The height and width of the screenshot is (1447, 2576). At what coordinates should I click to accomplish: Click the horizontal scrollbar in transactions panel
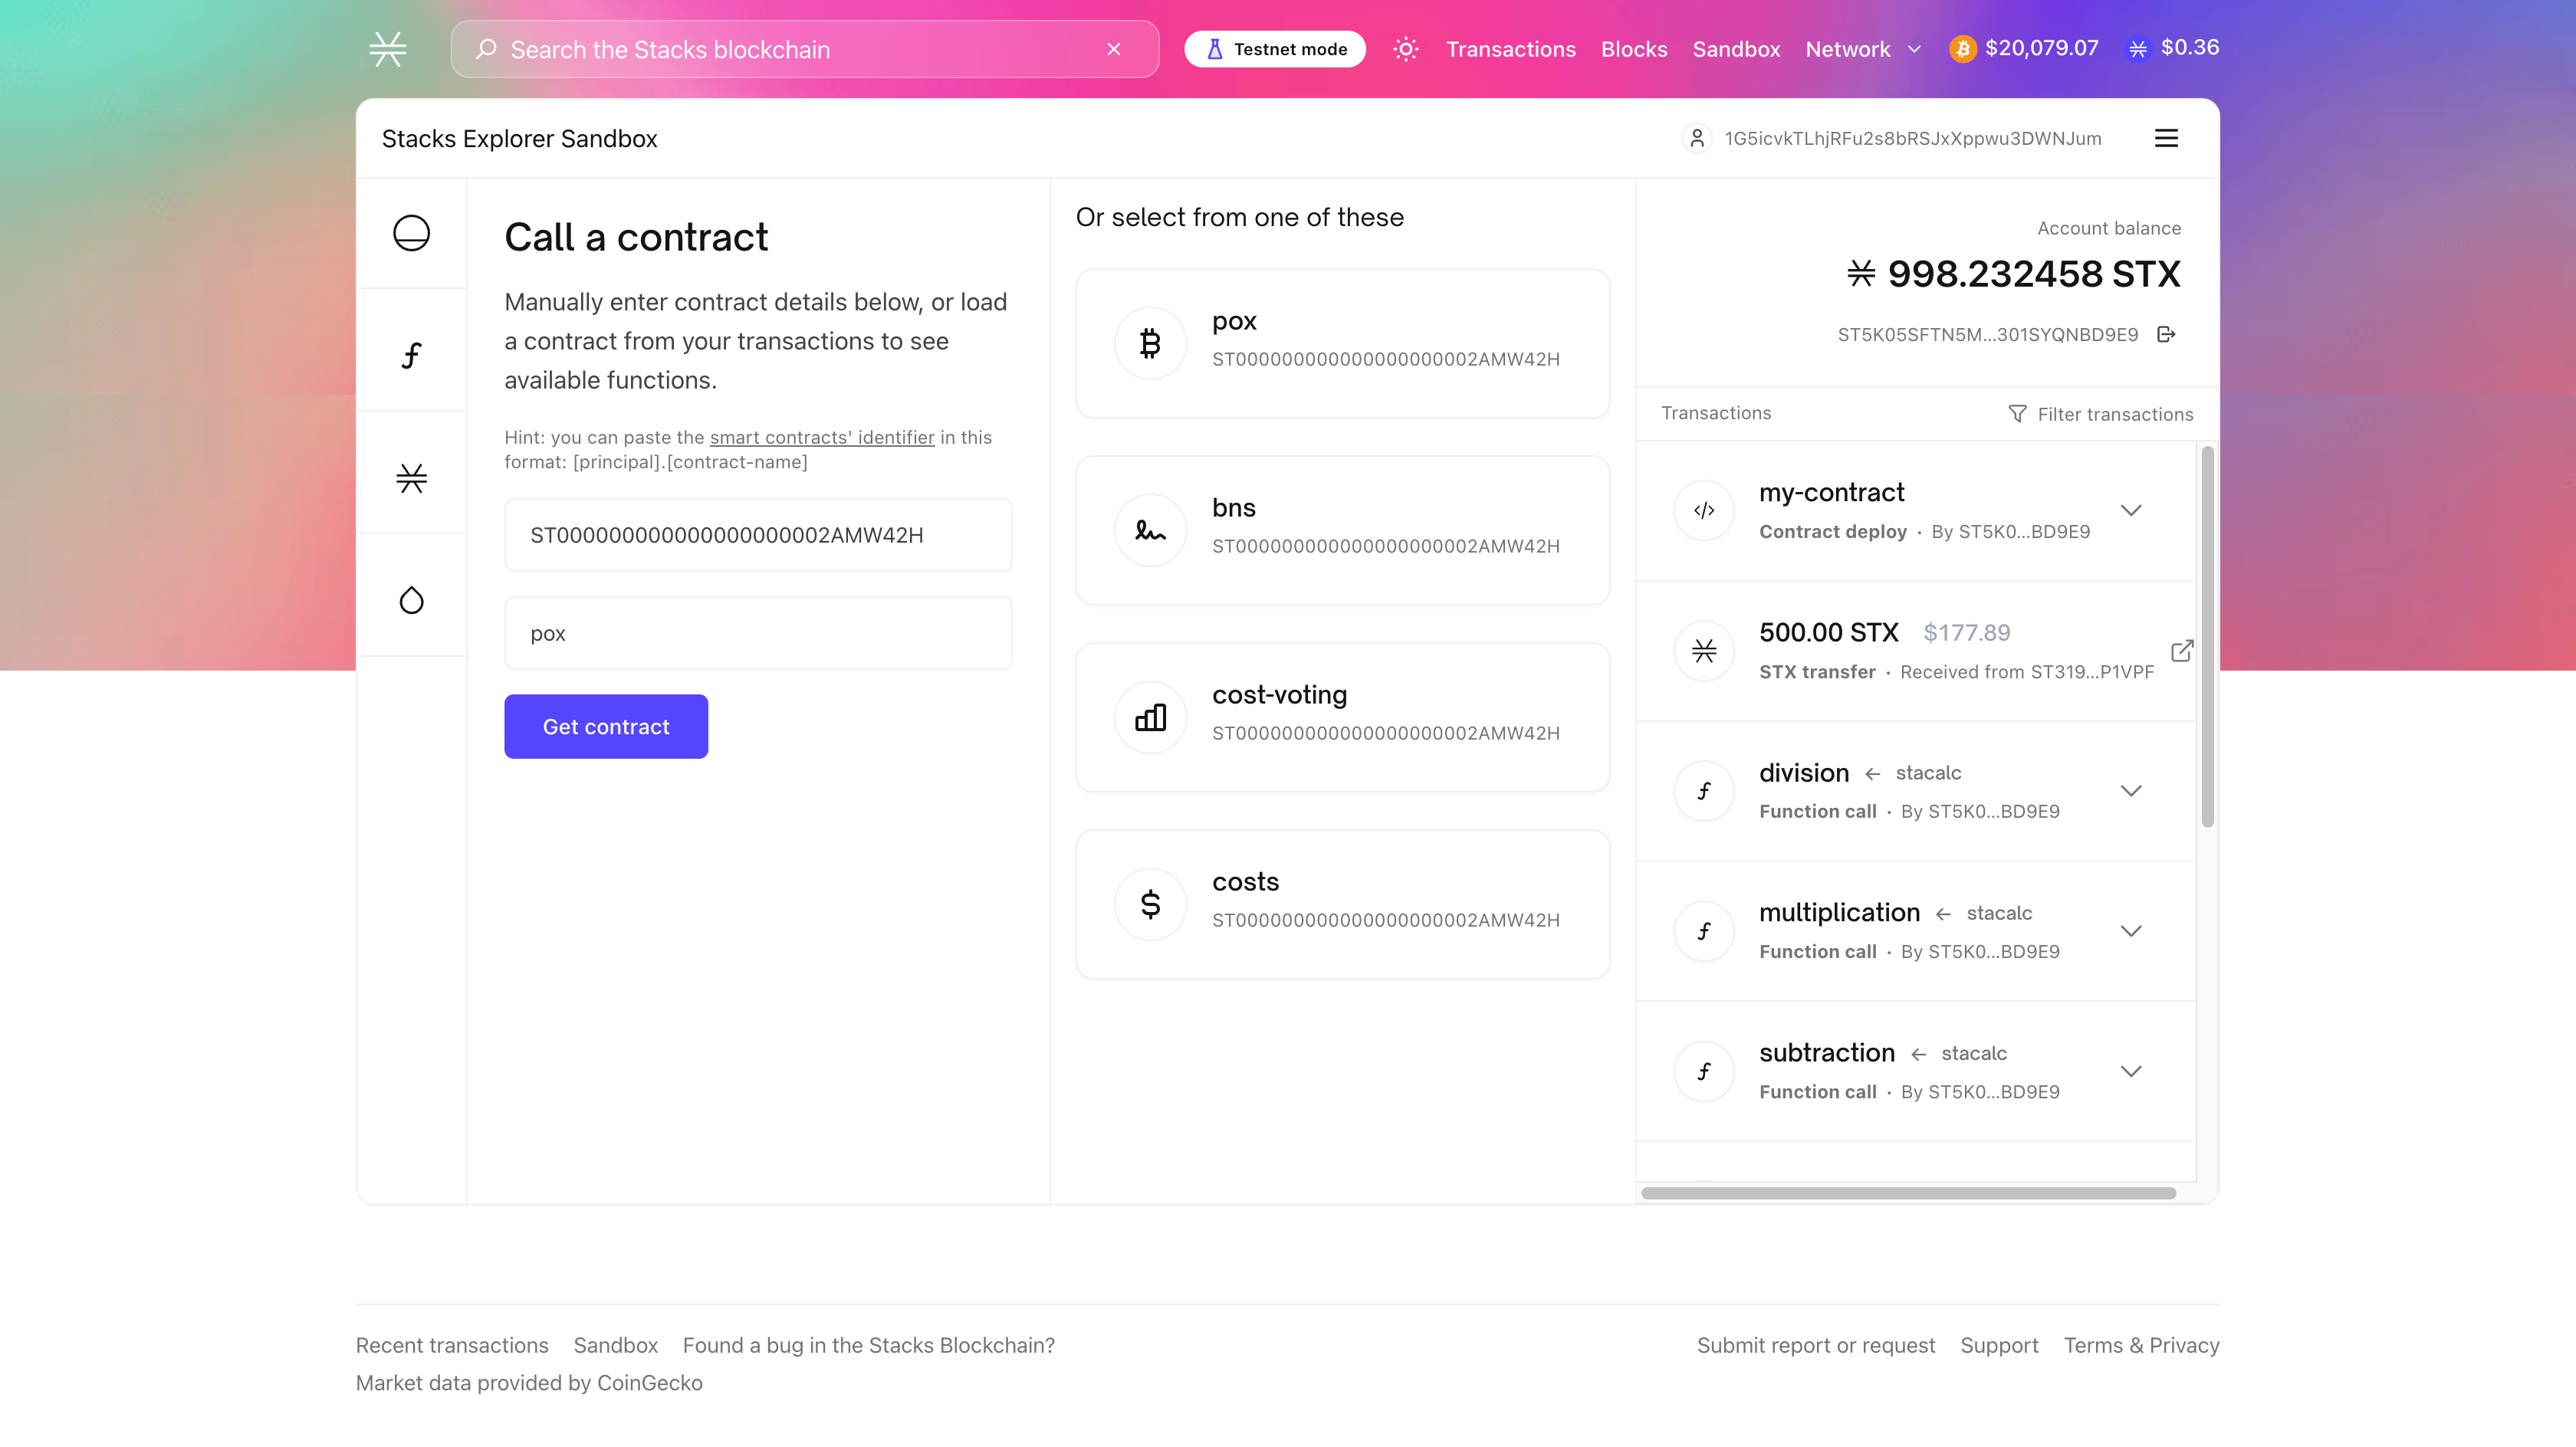click(1908, 1193)
